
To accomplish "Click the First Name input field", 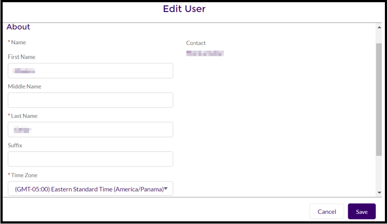I will click(90, 71).
